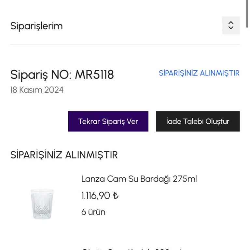Click the down arrow in Siparişlerim toggle

231,28
